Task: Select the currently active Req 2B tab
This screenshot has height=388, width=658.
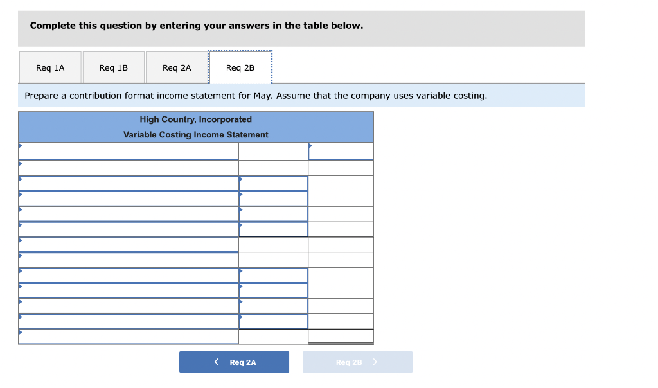Action: click(x=240, y=67)
